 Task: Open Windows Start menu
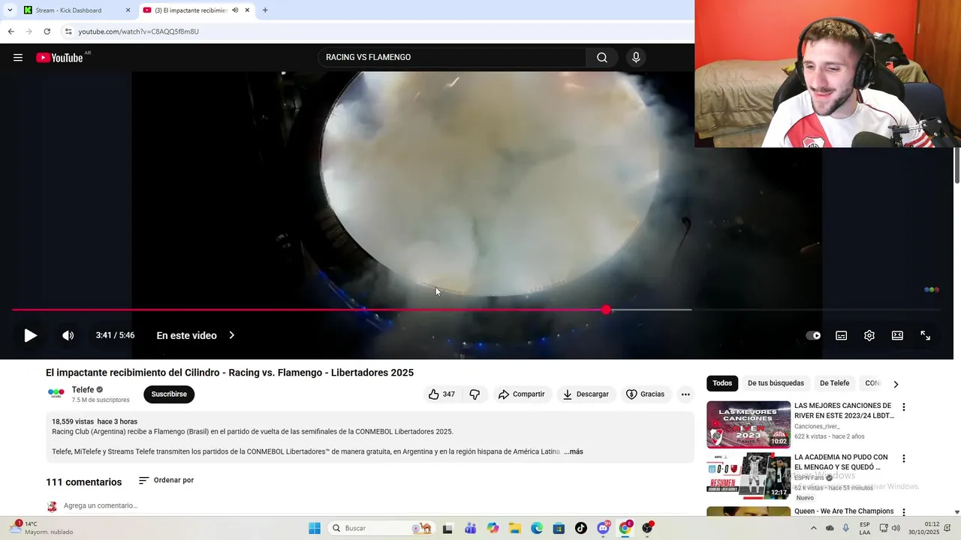(315, 528)
